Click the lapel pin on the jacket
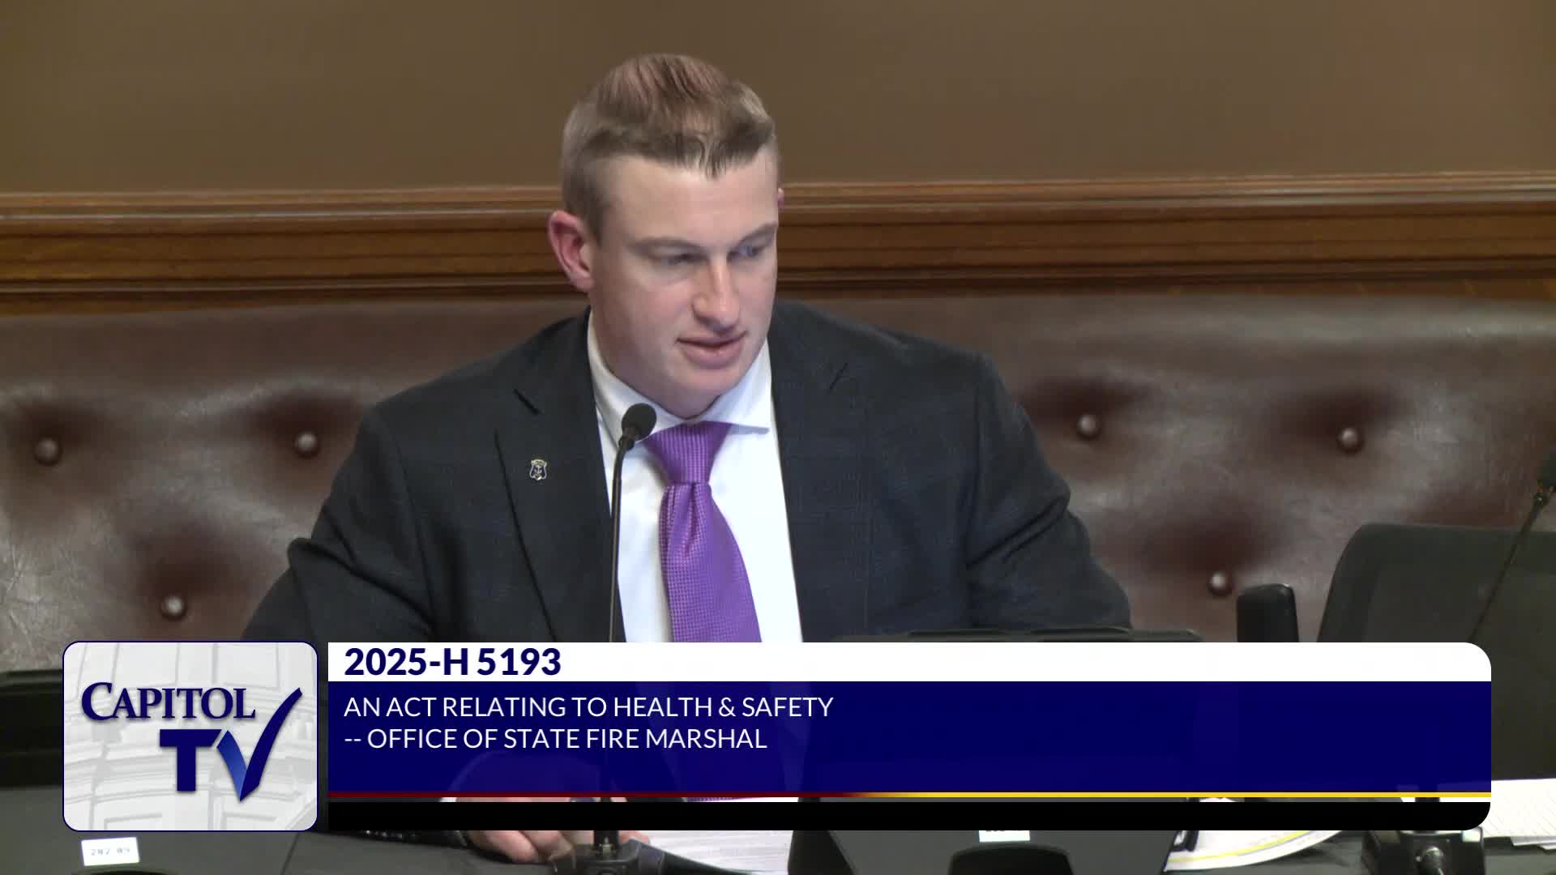 click(536, 469)
